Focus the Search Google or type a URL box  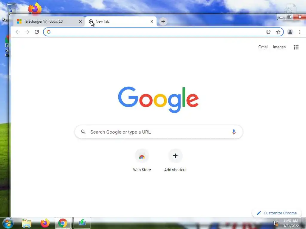[159, 132]
